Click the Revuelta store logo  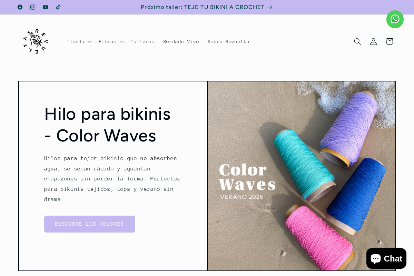point(36,41)
